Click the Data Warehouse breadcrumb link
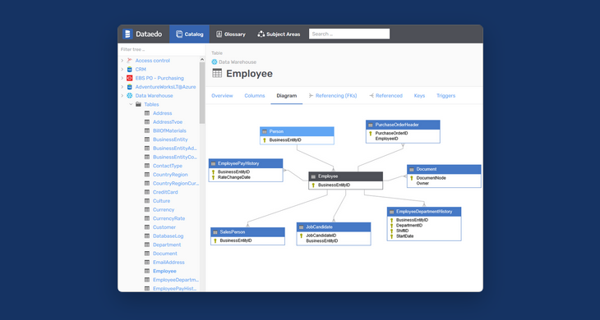This screenshot has height=320, width=600. pyautogui.click(x=238, y=62)
